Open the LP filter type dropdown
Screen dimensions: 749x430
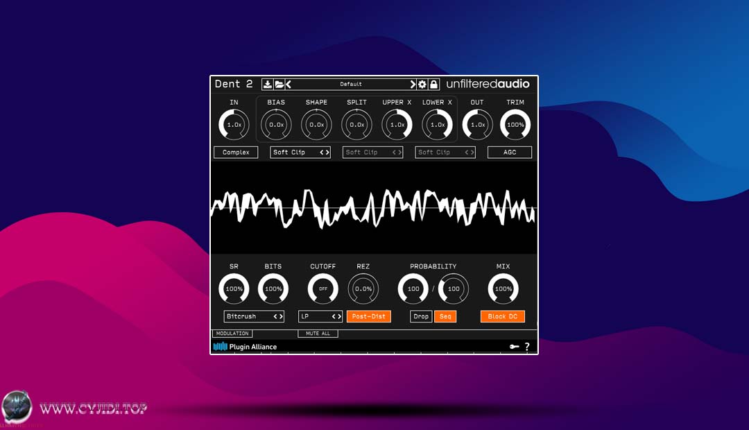click(x=320, y=316)
